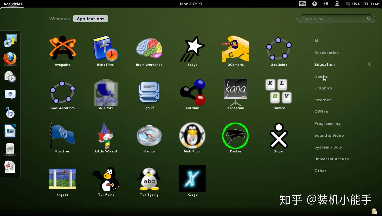This screenshot has width=382, height=216.
Task: Click the Activities button
Action: pyautogui.click(x=13, y=4)
